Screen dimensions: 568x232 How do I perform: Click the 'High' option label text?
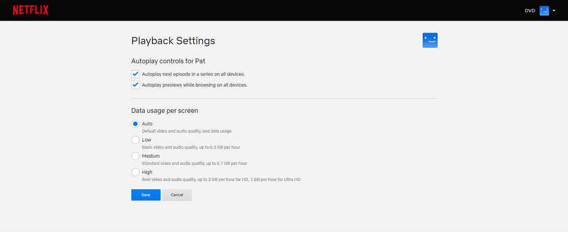[x=147, y=172]
